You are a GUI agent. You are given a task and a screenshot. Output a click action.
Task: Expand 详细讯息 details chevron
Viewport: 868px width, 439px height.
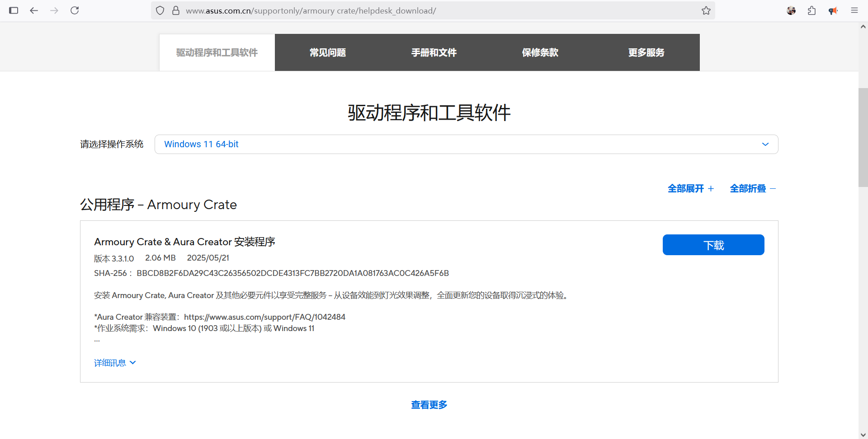(115, 363)
